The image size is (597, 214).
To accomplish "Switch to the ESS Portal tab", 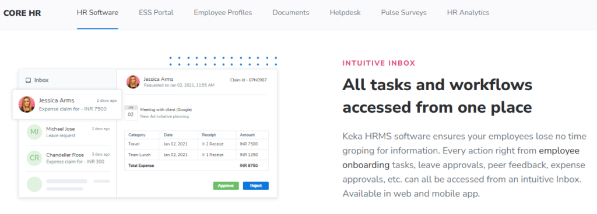I will 156,13.
